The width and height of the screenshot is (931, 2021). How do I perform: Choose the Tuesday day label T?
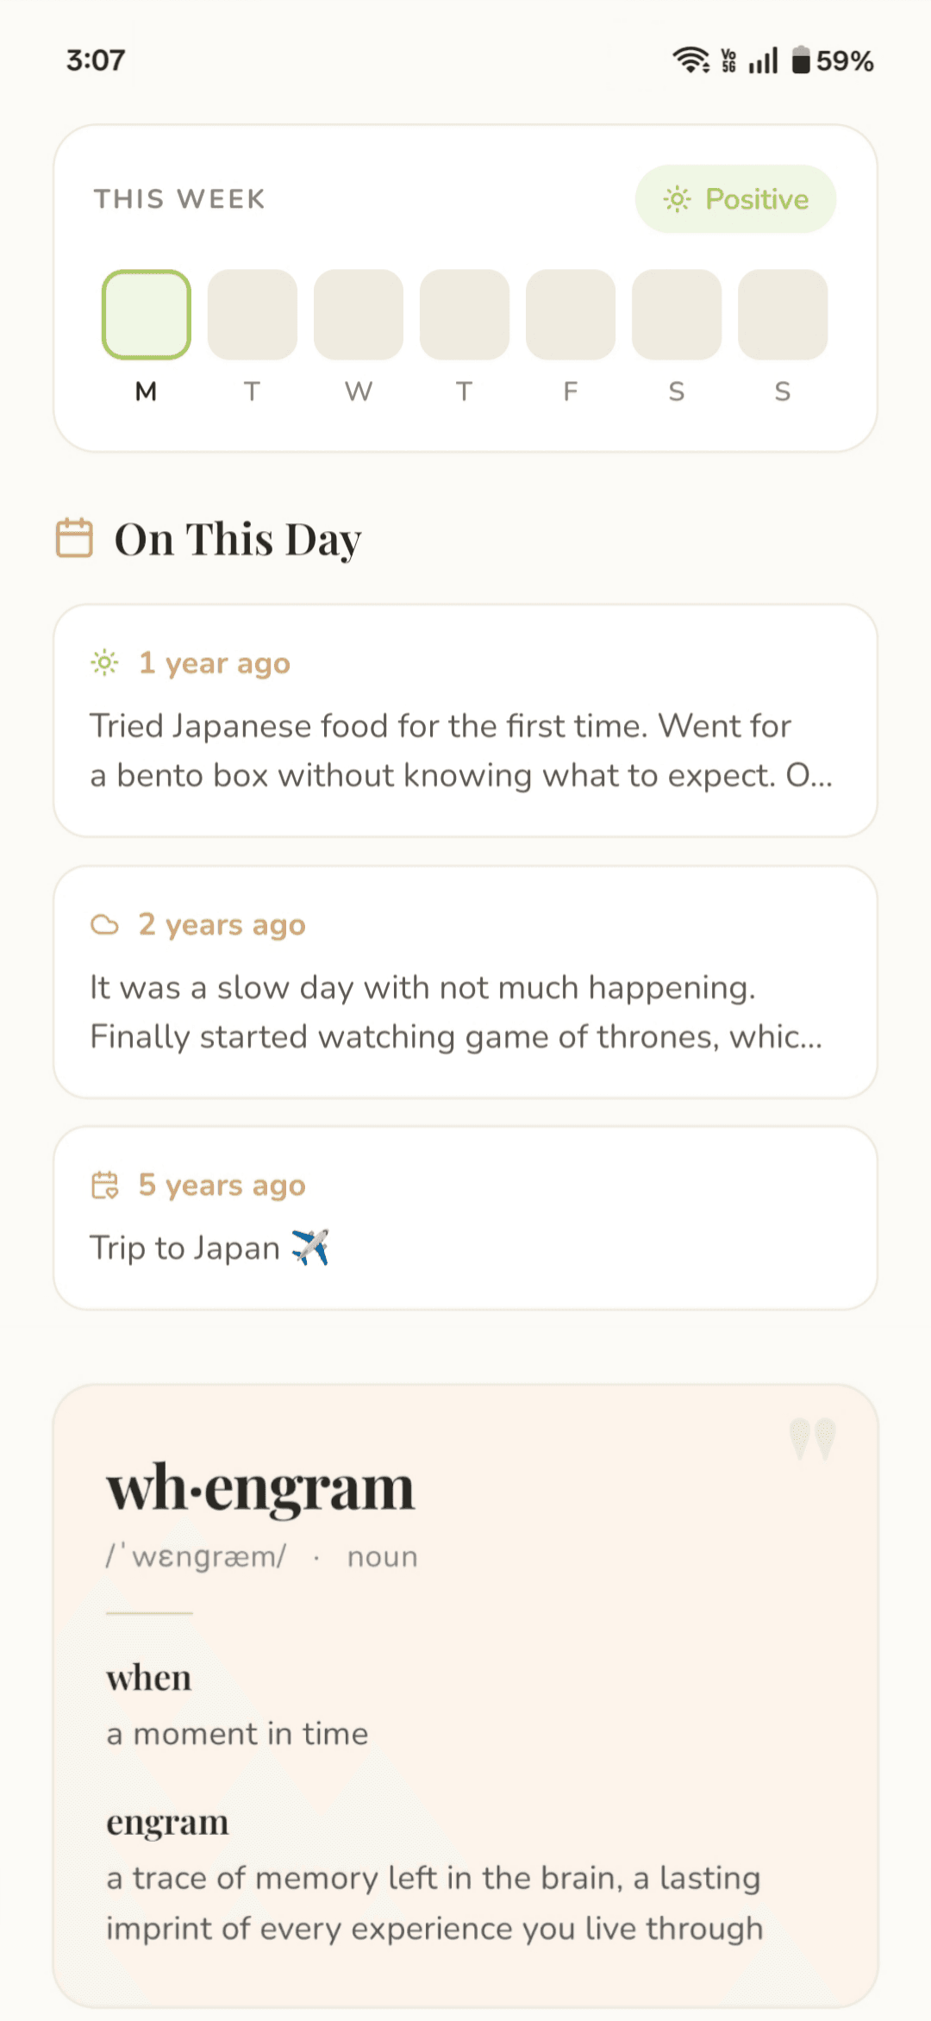click(x=252, y=391)
